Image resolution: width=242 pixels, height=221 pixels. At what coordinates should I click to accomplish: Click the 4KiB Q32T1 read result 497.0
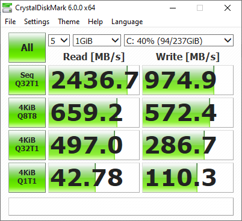coord(94,145)
